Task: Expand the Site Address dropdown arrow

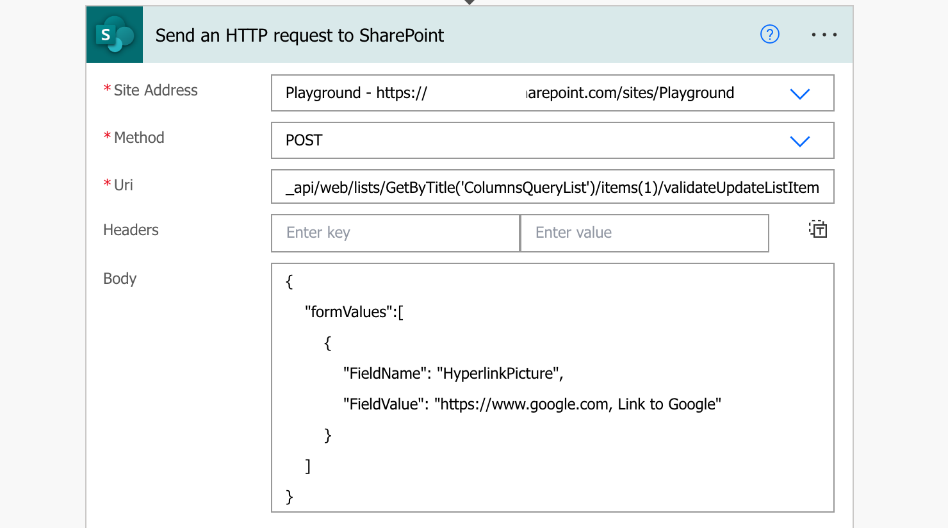Action: [800, 94]
